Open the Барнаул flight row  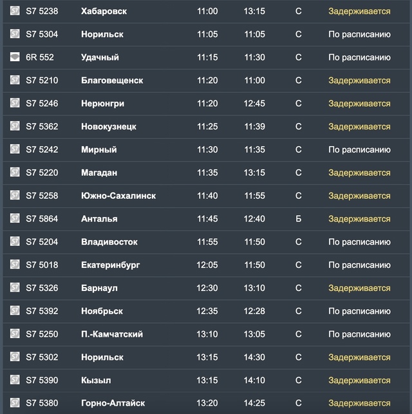pos(206,288)
